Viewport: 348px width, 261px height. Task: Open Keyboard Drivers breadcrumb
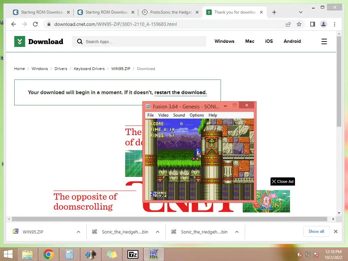point(89,69)
